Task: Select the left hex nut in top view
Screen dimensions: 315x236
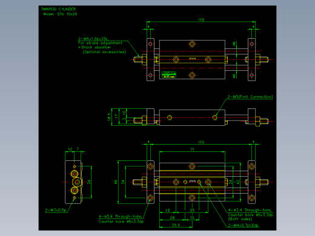Action: [144, 59]
